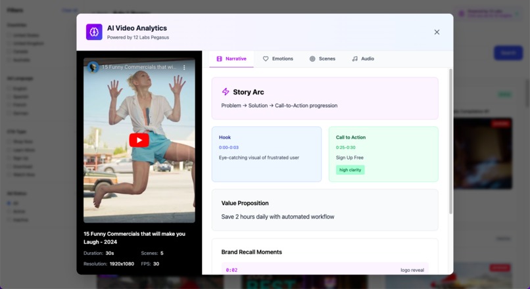
Task: Click the blue search button behind the dialog
Action: (x=508, y=53)
